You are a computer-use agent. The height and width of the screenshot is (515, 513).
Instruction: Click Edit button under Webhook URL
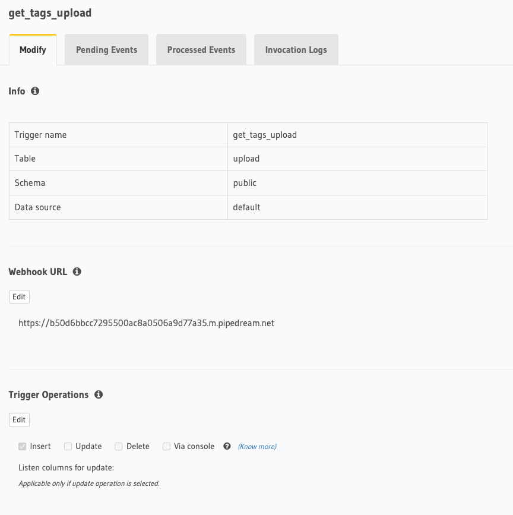tap(19, 296)
